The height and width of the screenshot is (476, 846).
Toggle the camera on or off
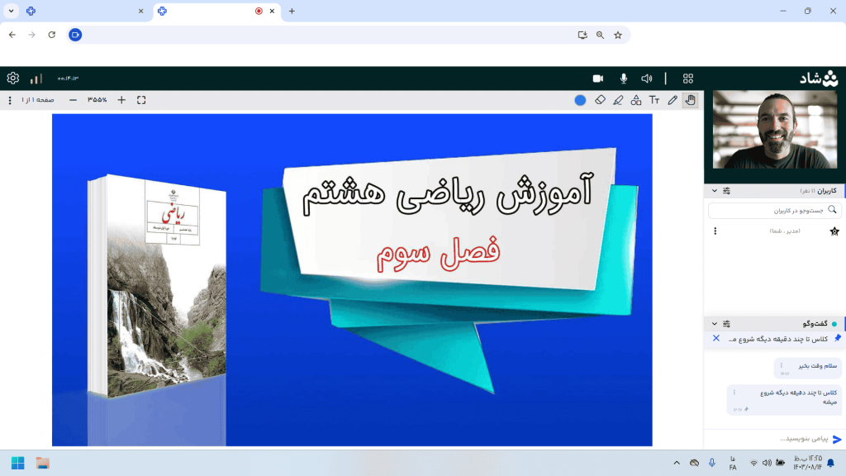pos(597,77)
